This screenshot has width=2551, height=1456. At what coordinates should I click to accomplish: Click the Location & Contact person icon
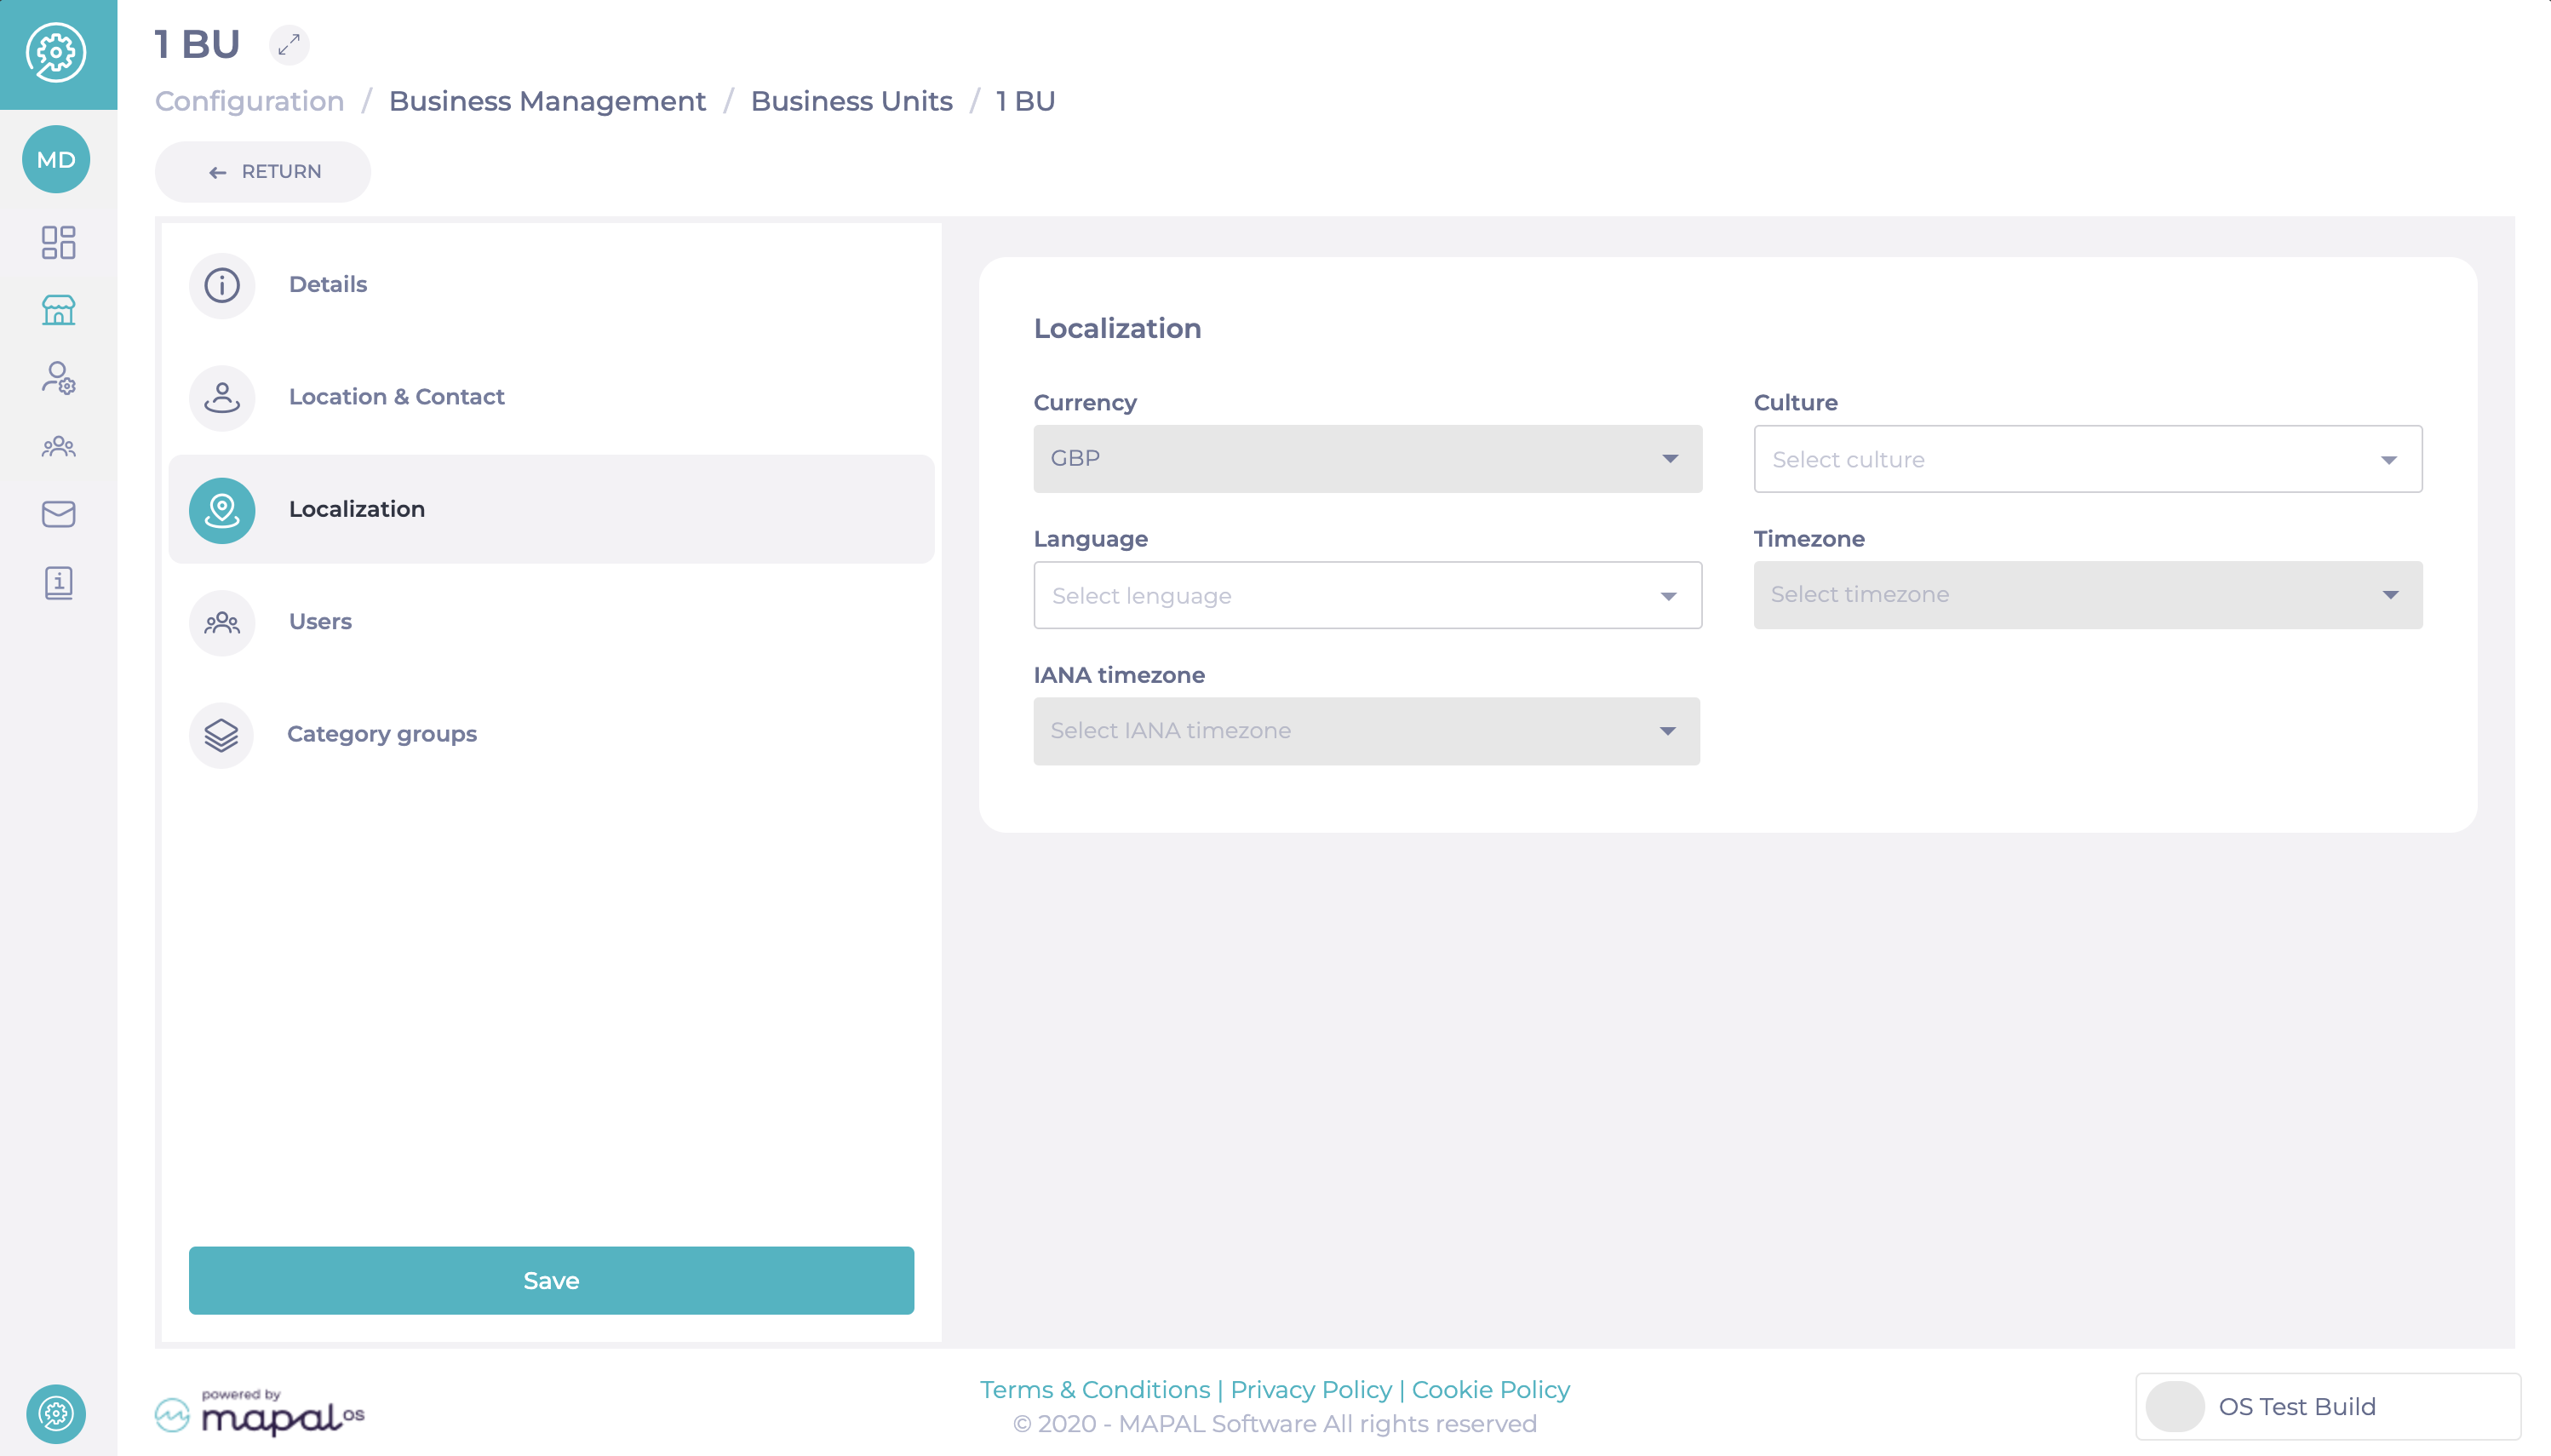click(222, 398)
